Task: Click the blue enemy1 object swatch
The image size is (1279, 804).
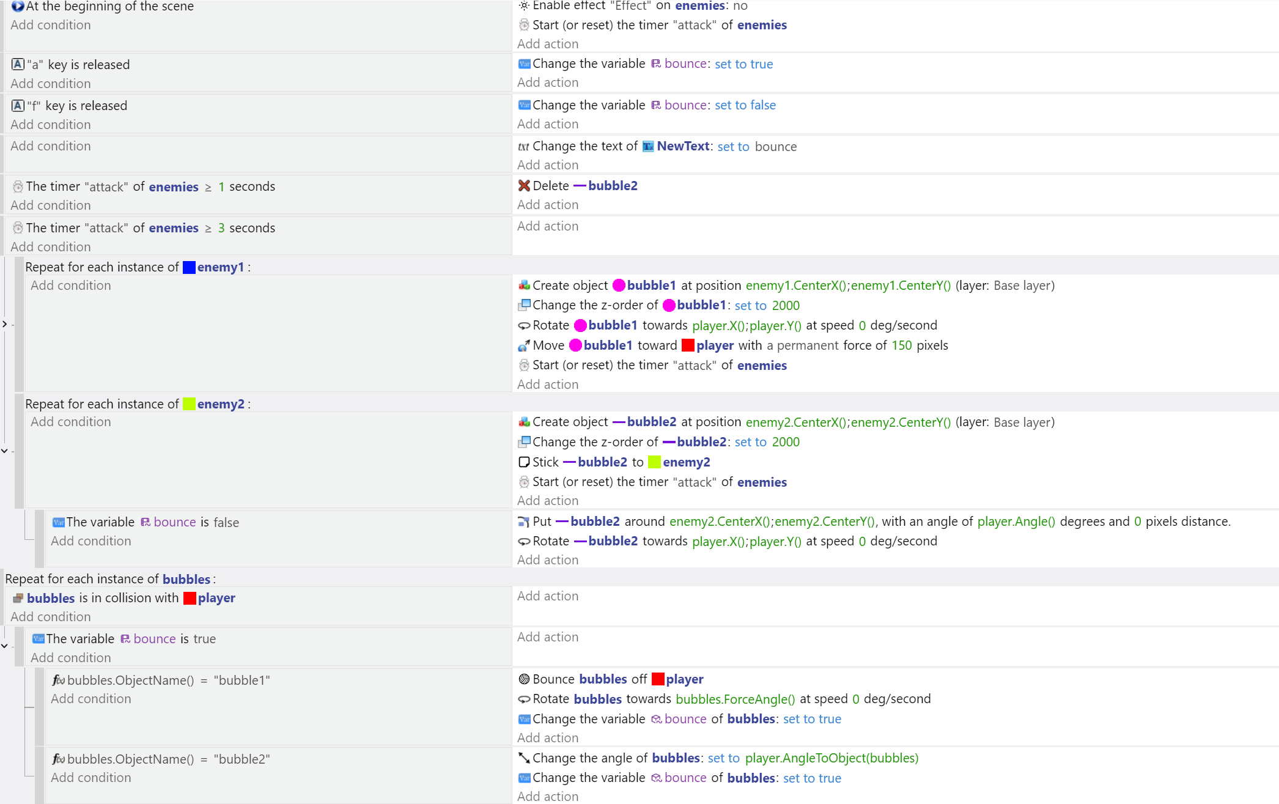Action: tap(189, 267)
